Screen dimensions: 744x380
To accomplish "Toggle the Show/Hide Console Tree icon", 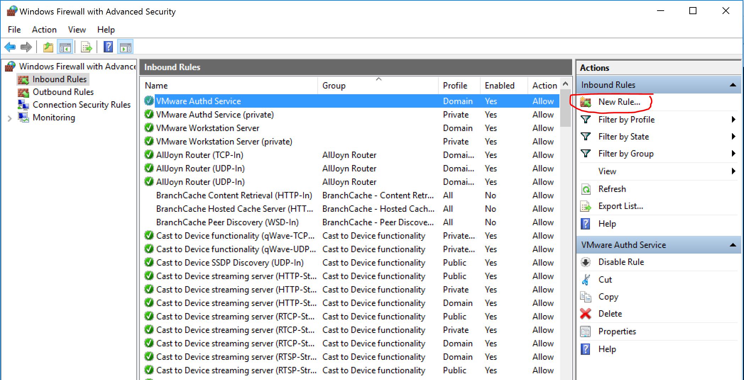I will (x=65, y=47).
